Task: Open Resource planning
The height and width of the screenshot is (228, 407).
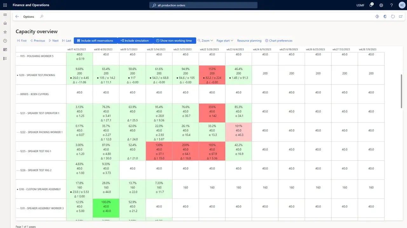Action: (x=249, y=41)
